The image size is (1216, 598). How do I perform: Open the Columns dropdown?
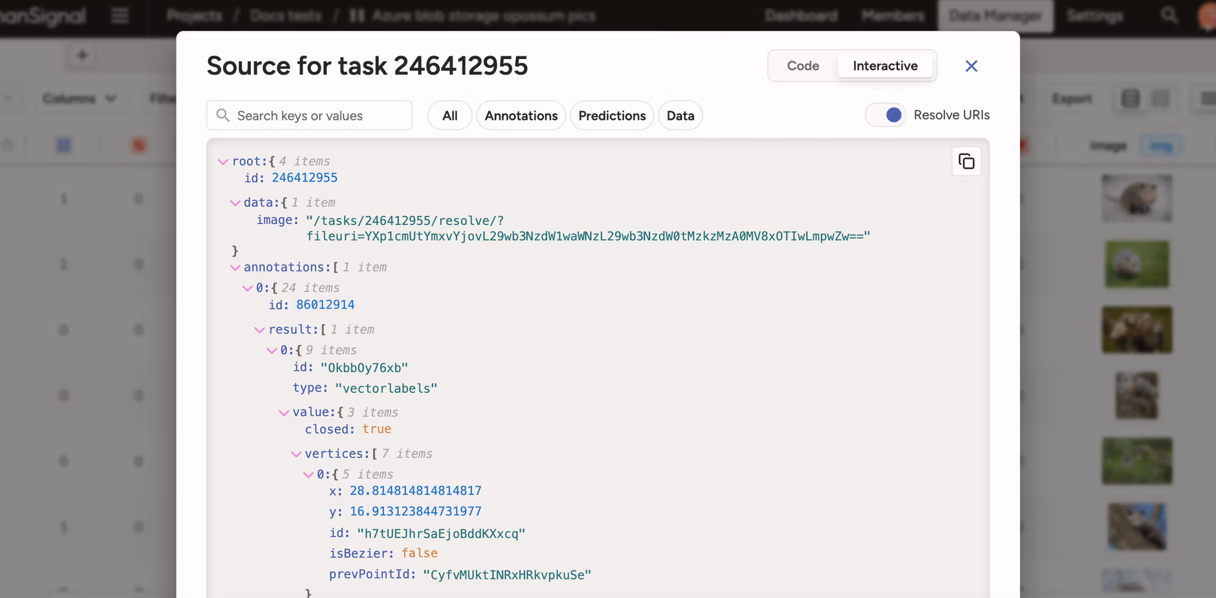79,98
